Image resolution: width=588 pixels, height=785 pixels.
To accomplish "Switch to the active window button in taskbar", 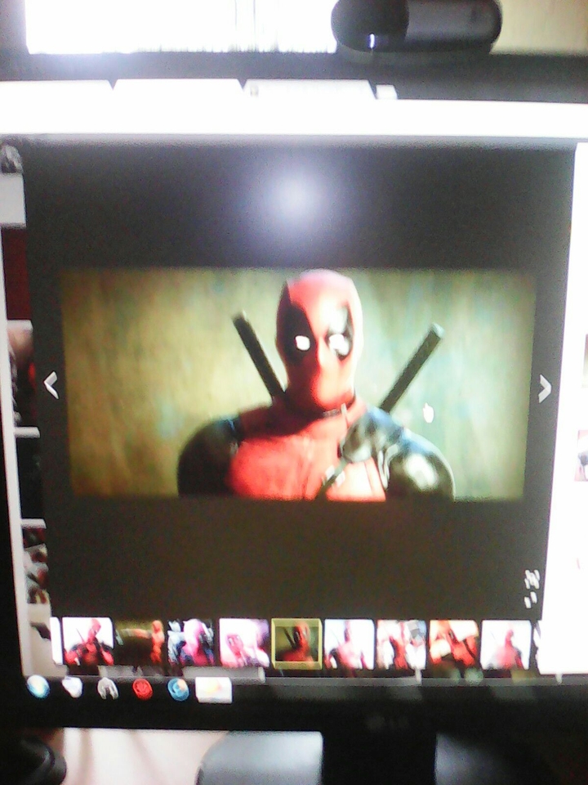I will pyautogui.click(x=213, y=690).
